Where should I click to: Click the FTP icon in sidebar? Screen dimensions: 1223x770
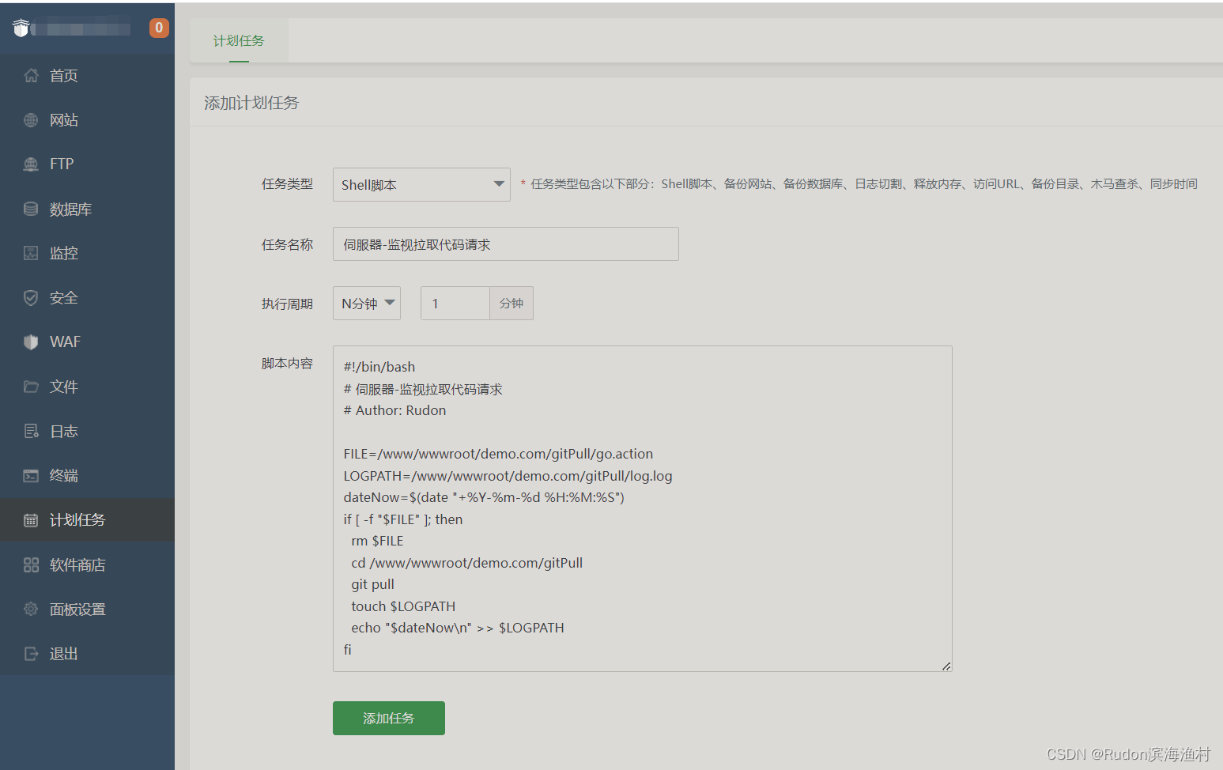tap(31, 164)
